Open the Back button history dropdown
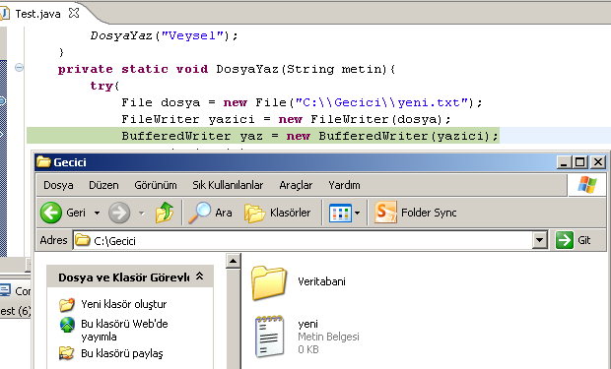The image size is (611, 369). [97, 213]
